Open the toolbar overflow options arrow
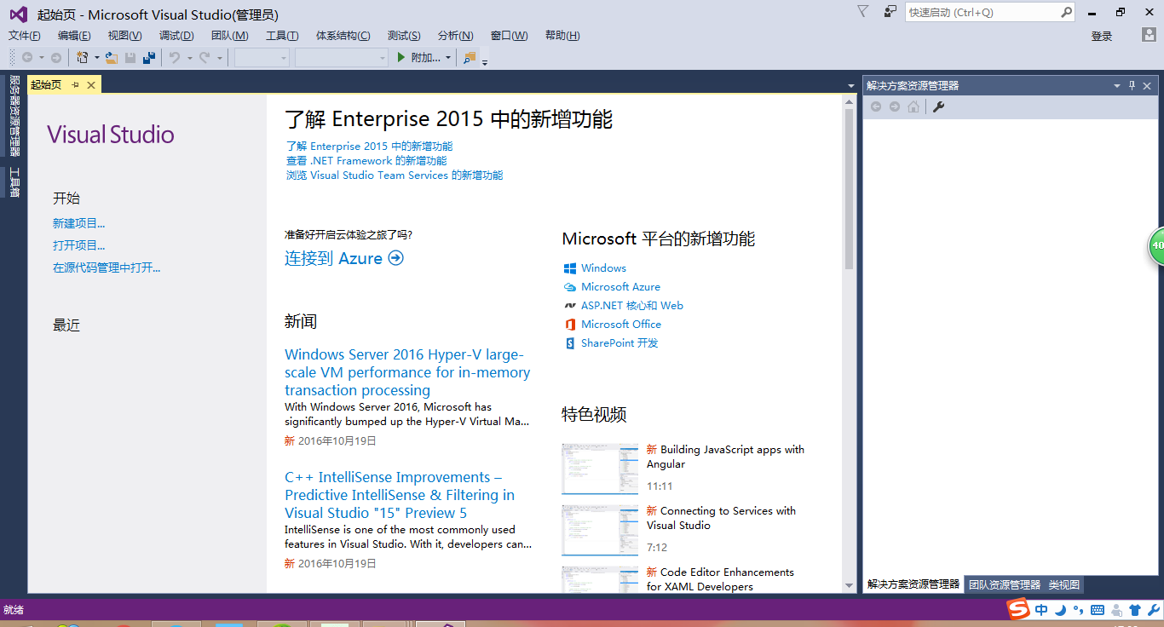 coord(485,61)
